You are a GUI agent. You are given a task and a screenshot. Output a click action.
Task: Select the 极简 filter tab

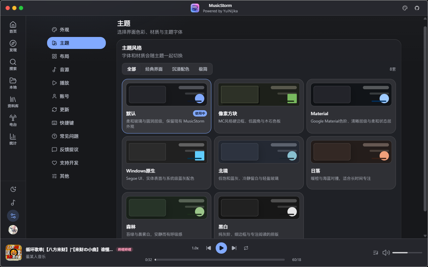click(x=203, y=69)
